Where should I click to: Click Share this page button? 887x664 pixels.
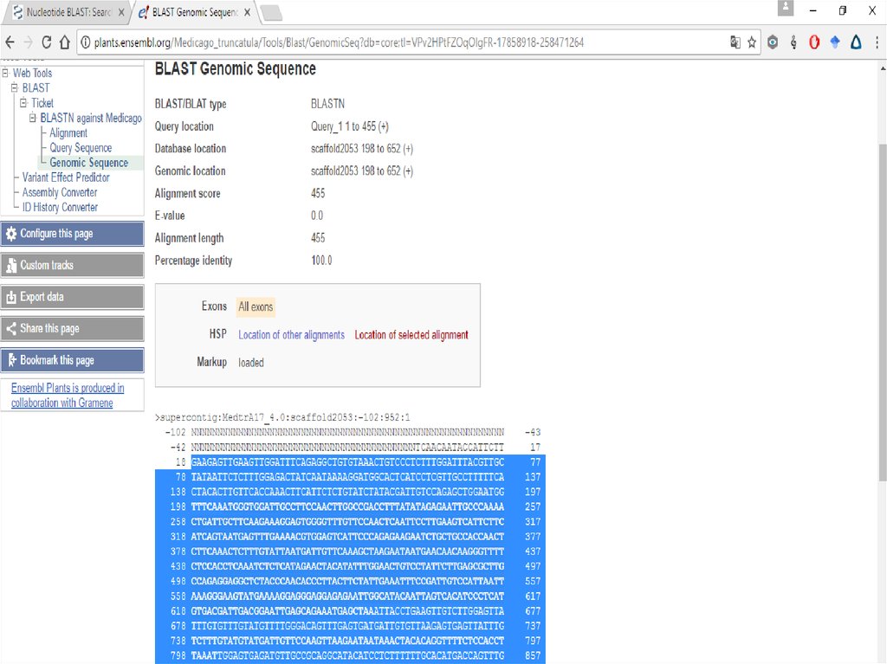coord(72,329)
